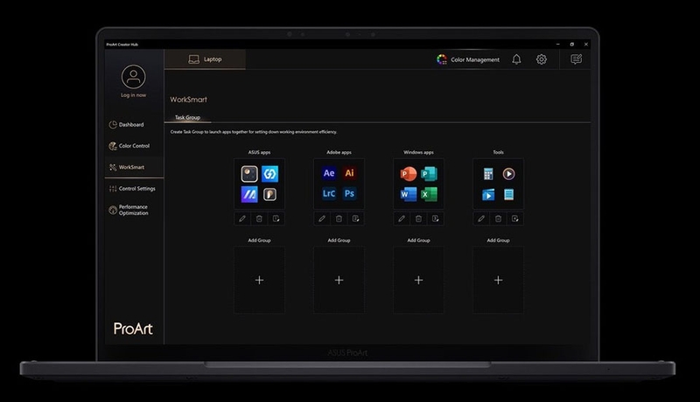Click the shortcut icon under Adobe apps group
This screenshot has height=402, width=700.
click(356, 218)
